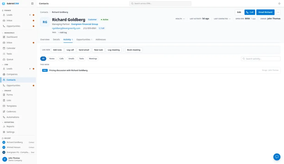Filter activity by Meetings
This screenshot has width=284, height=164.
(x=93, y=59)
